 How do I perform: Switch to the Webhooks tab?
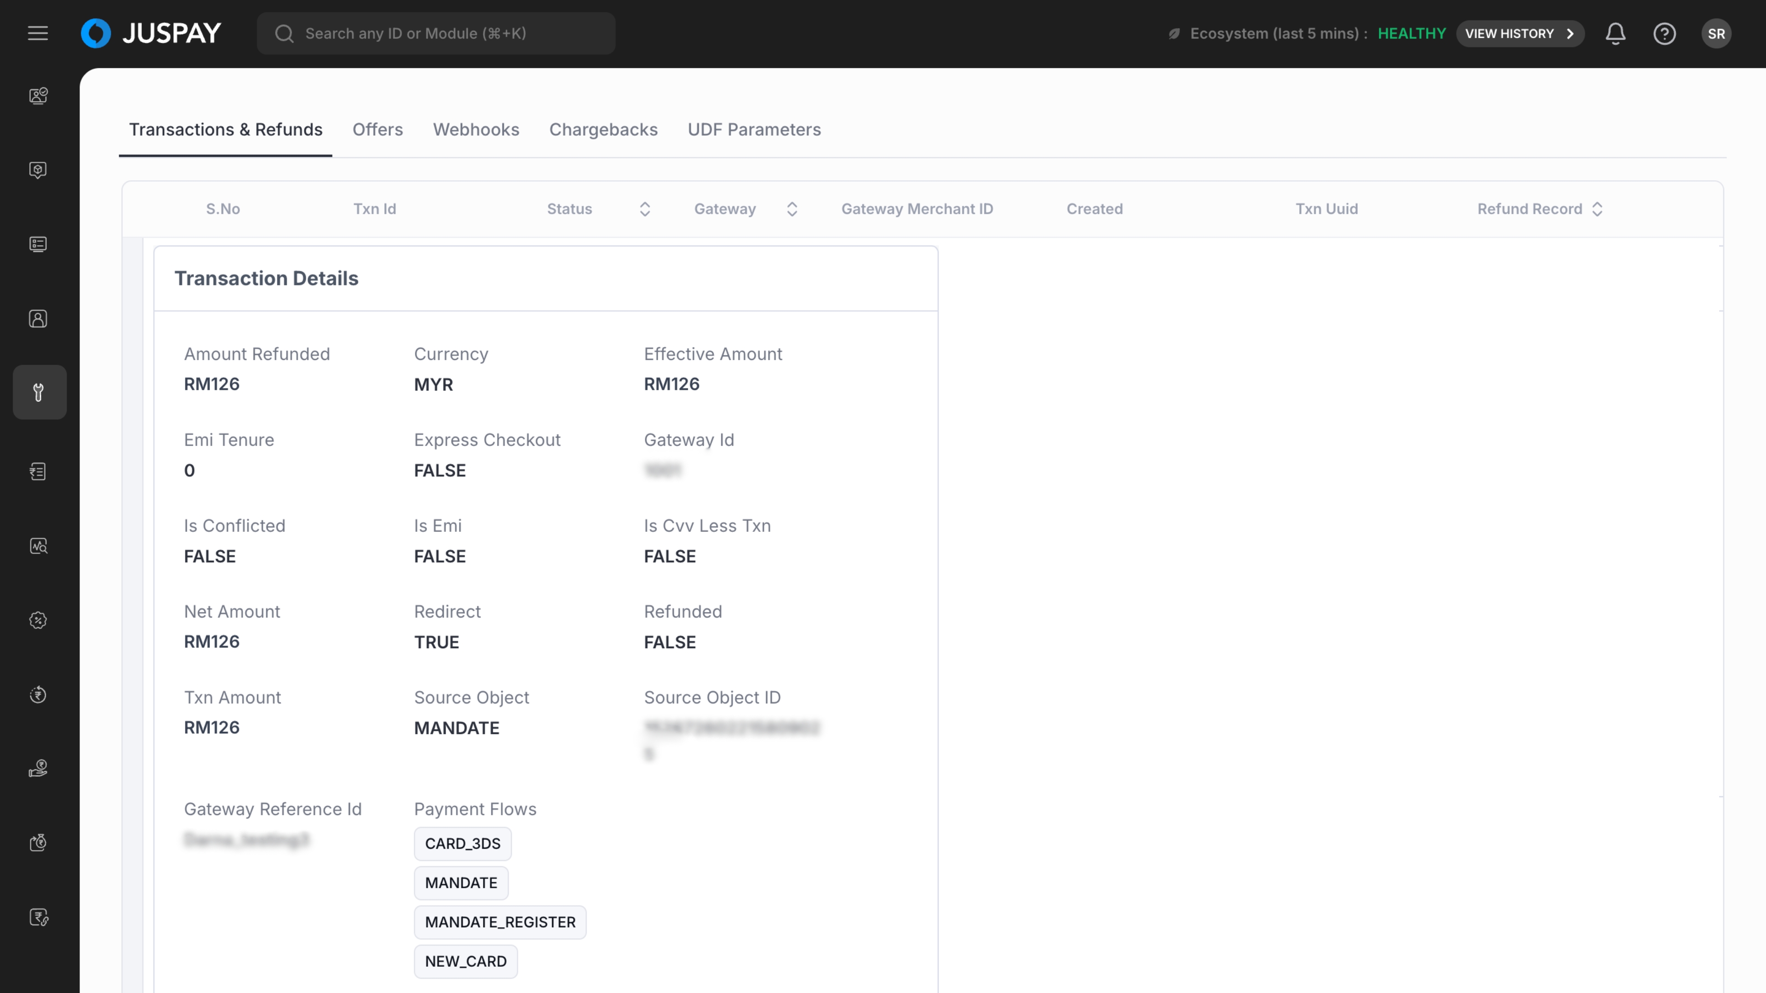coord(476,130)
